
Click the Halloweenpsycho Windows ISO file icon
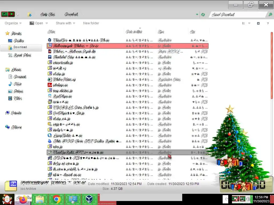click(x=50, y=46)
